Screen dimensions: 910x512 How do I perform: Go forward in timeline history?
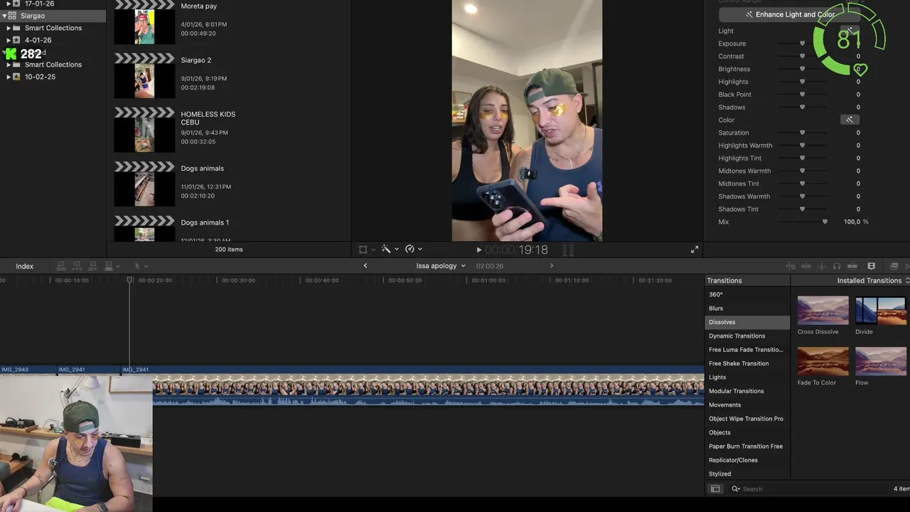551,266
